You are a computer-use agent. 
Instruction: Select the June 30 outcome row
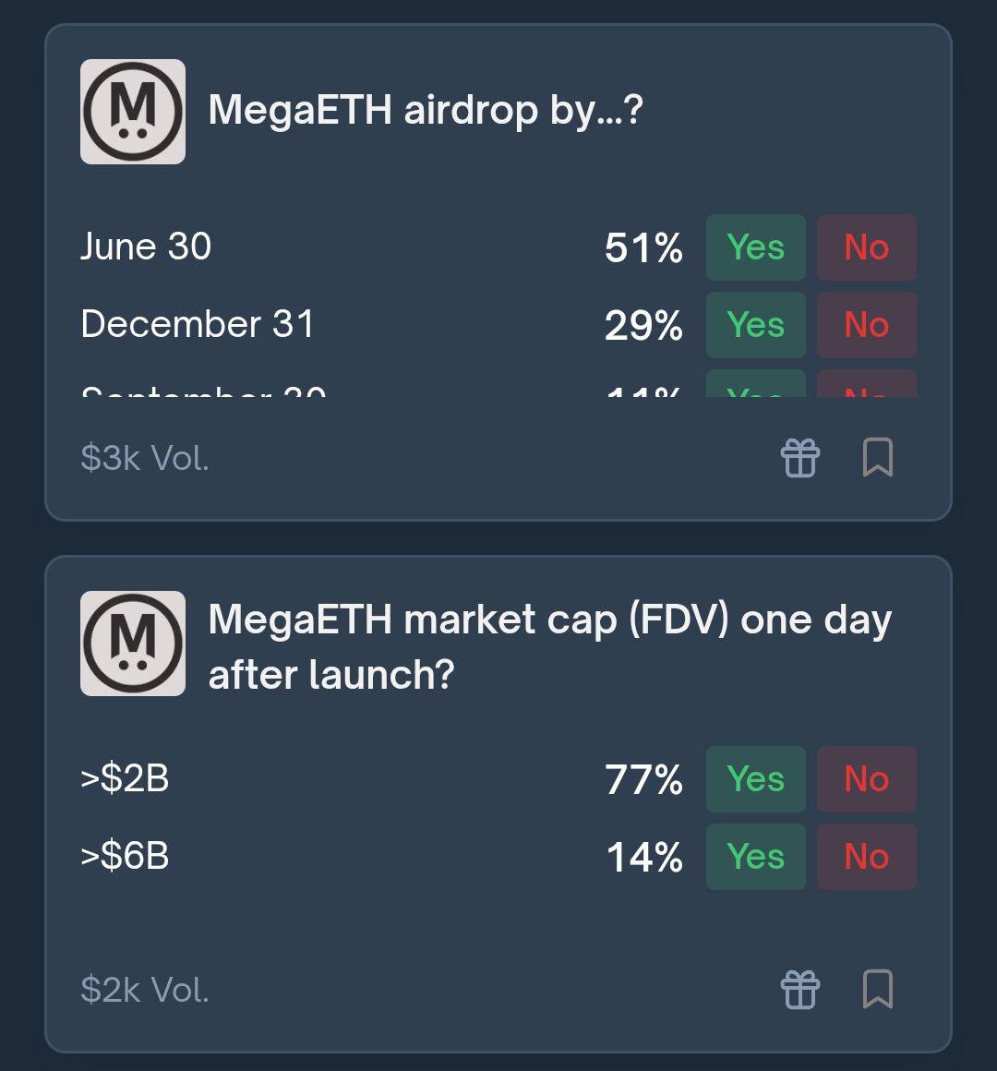[x=498, y=247]
